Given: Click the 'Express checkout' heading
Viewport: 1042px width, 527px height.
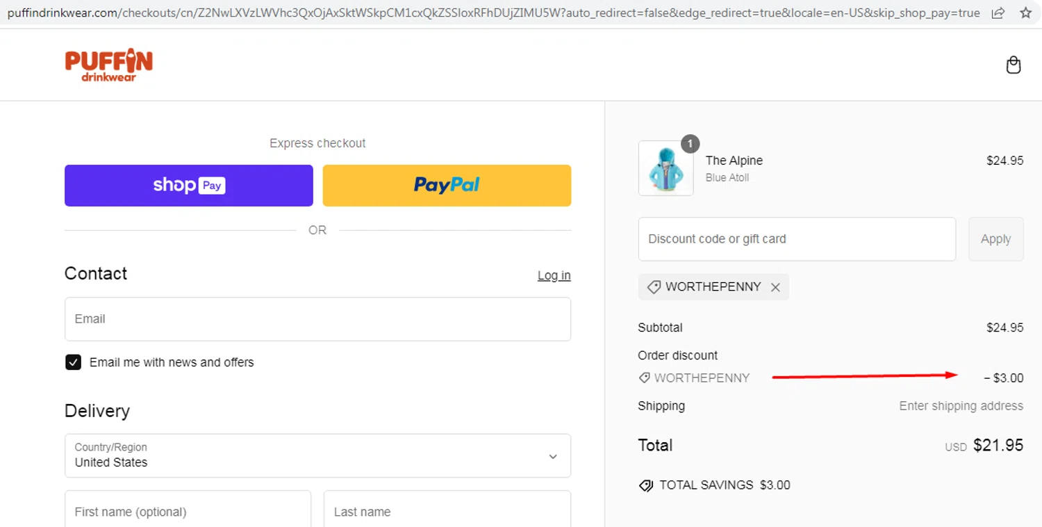Looking at the screenshot, I should (x=317, y=143).
